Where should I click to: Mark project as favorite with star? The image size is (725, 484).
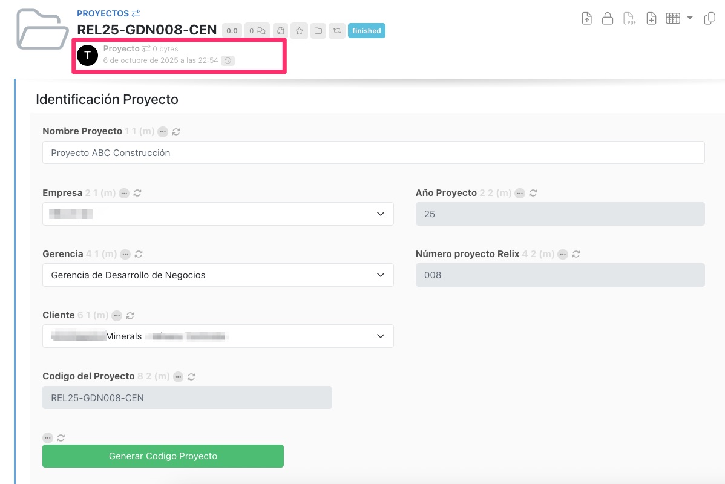pyautogui.click(x=299, y=31)
